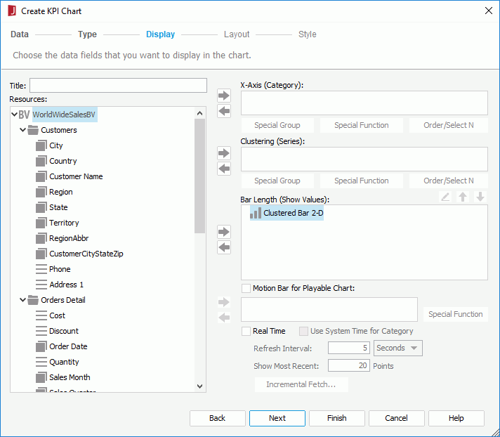Click Special Group under Clustering (Series)

[277, 181]
